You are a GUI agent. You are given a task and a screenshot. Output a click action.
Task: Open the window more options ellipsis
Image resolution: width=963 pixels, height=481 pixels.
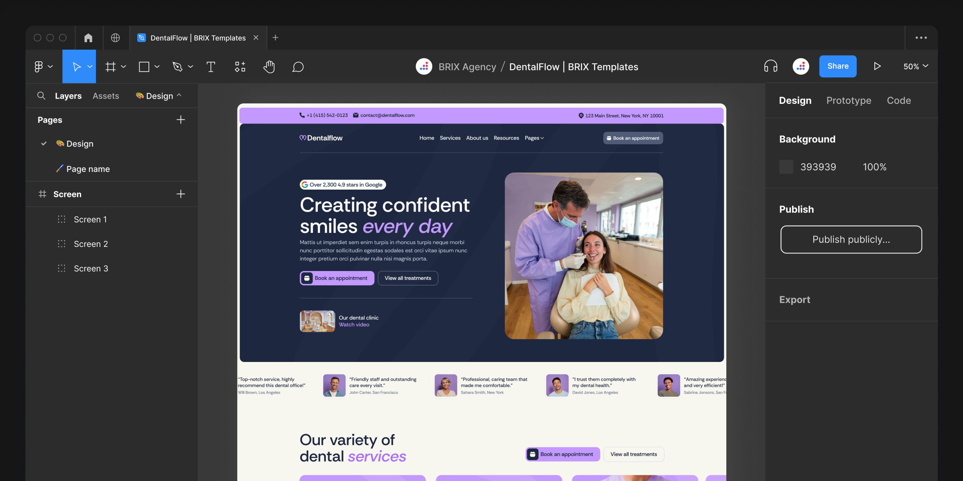click(921, 38)
